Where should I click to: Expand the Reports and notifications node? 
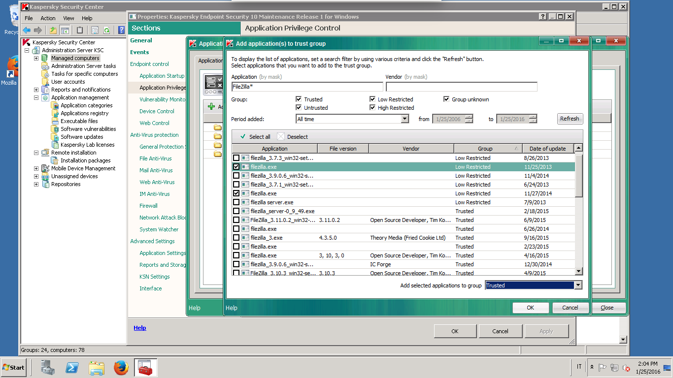pyautogui.click(x=36, y=90)
